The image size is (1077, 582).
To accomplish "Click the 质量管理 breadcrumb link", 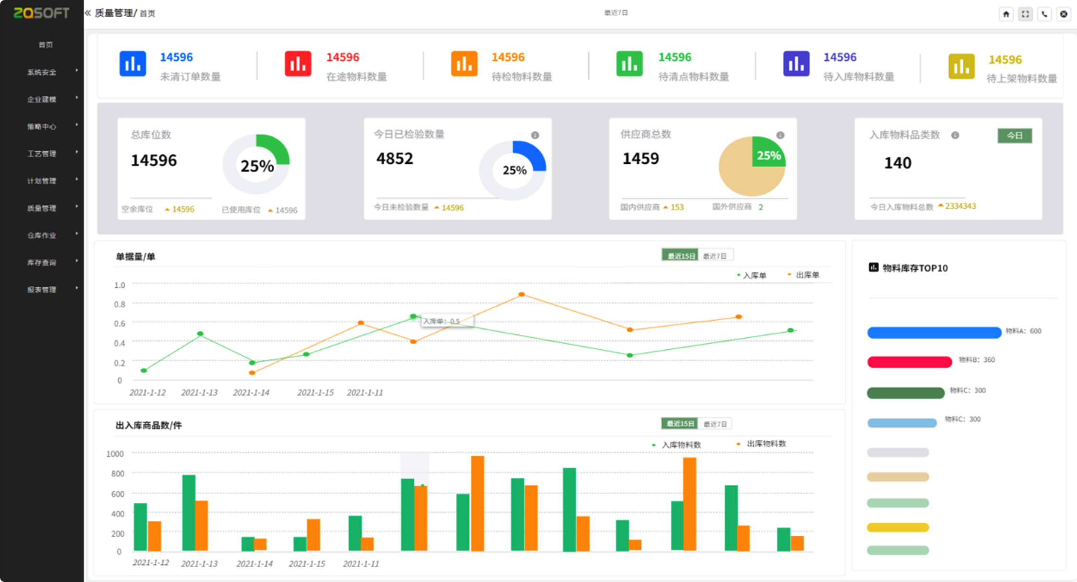I will (x=114, y=13).
